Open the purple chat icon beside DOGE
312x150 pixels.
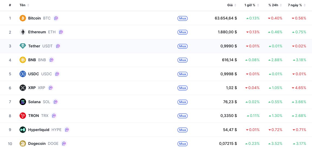tap(64, 143)
